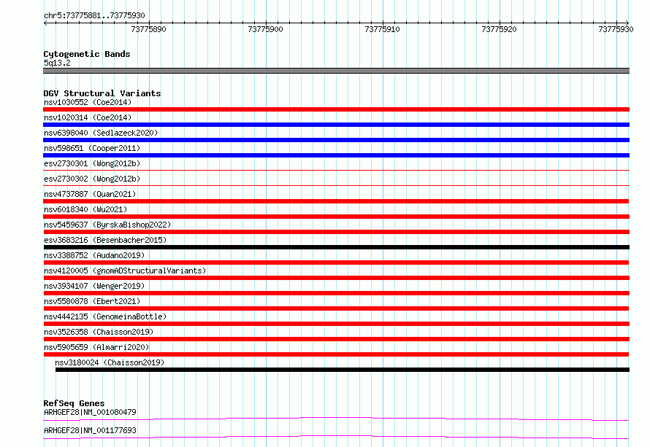
Task: Click the thin red line under esv2730302
Action: pos(336,185)
